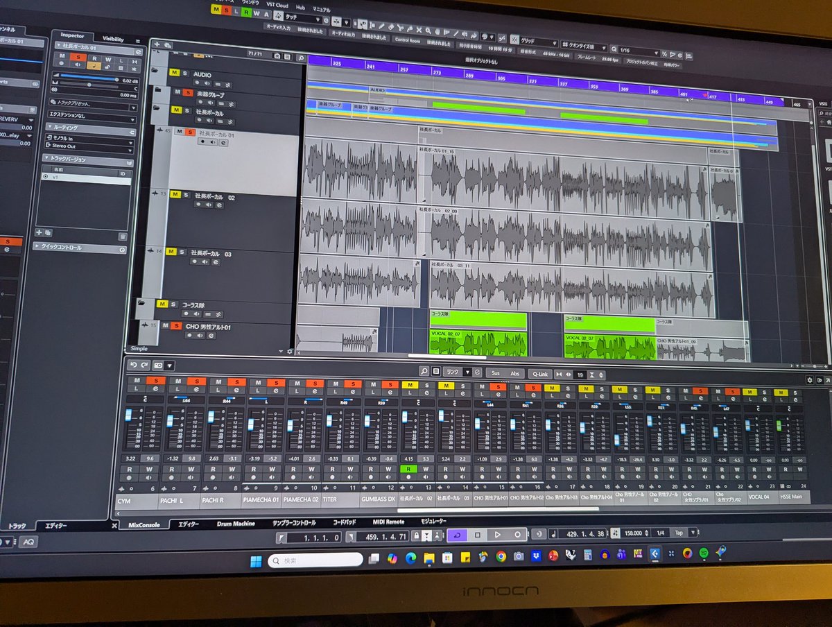832x627 pixels.
Task: Toggle Solo on the 楽器グループ track
Action: click(x=188, y=92)
